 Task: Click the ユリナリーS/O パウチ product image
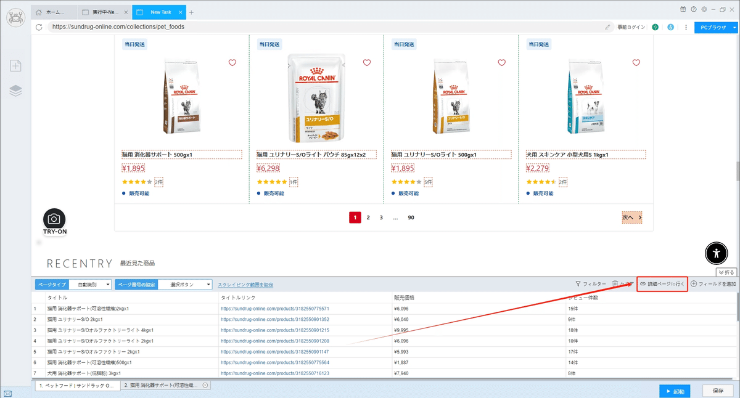(316, 97)
